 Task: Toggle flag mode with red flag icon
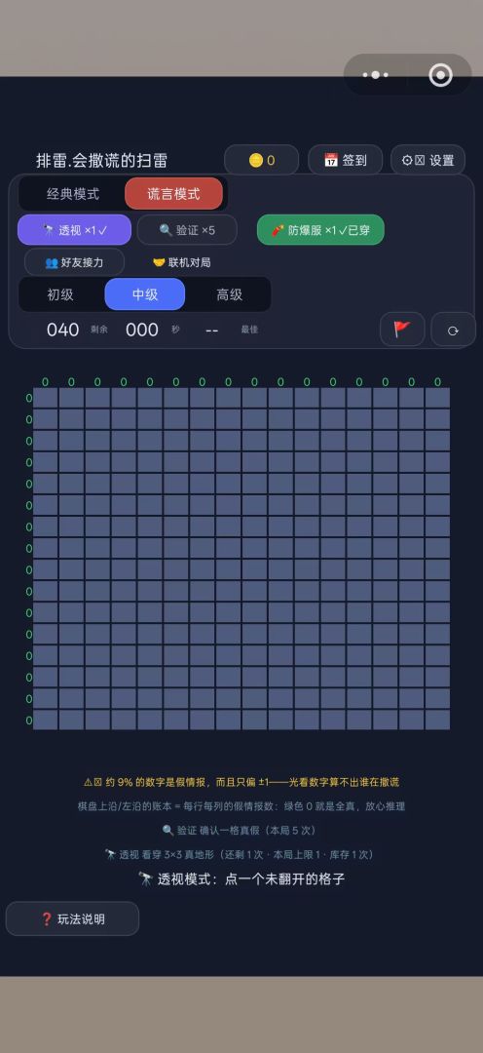pyautogui.click(x=402, y=330)
